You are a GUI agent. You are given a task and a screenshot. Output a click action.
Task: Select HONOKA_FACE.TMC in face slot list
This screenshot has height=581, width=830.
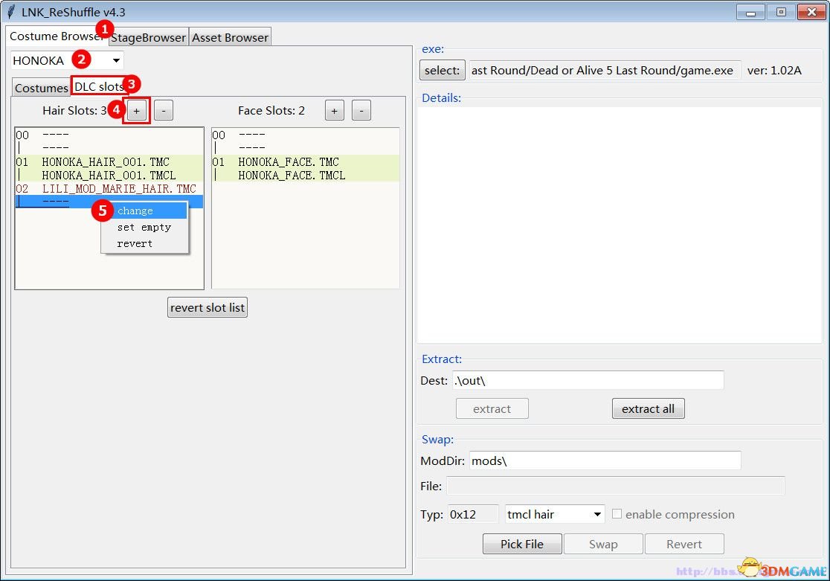(x=289, y=162)
